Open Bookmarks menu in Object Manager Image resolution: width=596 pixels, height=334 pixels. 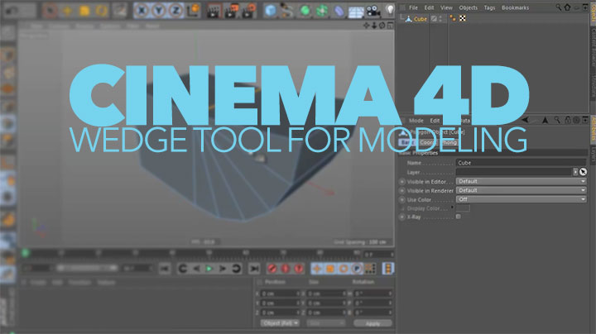point(515,7)
